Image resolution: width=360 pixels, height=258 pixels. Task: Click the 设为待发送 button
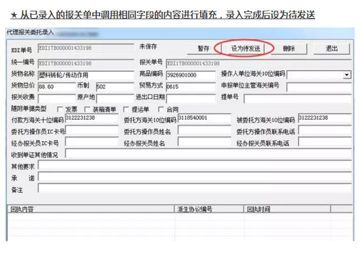point(245,48)
